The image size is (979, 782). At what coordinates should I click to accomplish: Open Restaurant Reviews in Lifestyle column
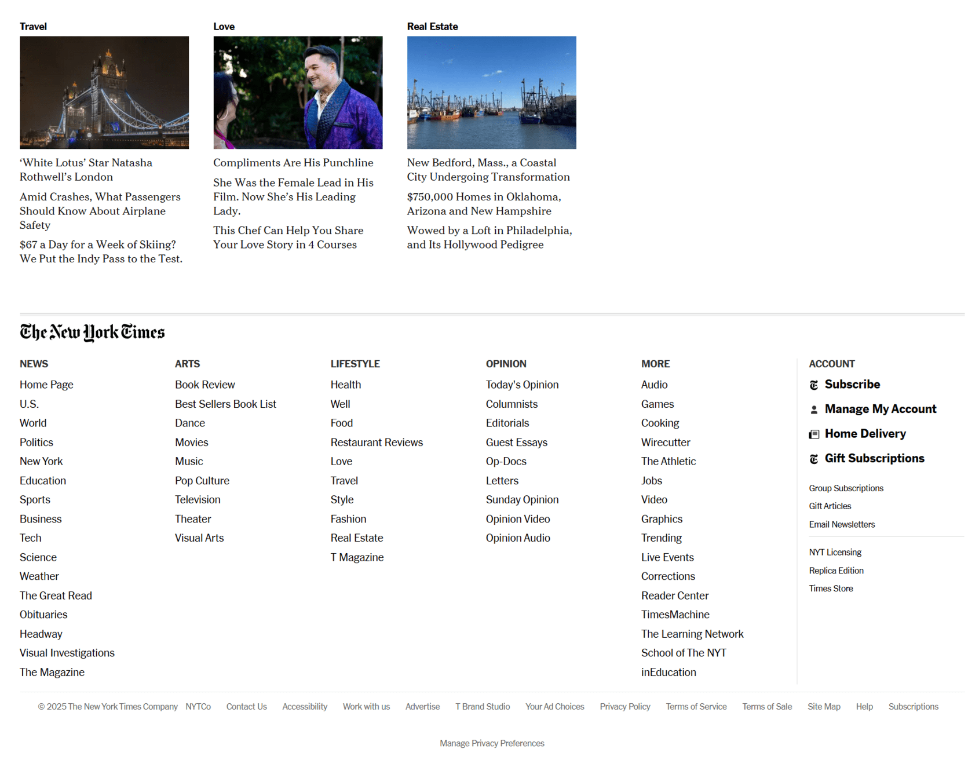377,443
